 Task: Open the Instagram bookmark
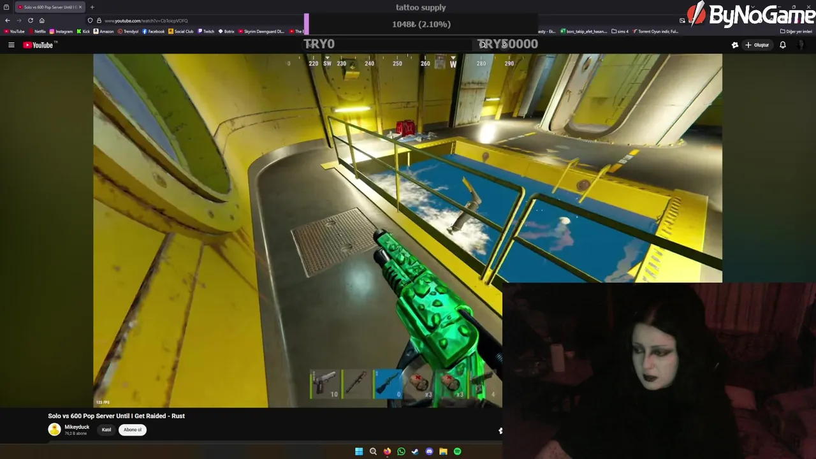click(x=61, y=31)
